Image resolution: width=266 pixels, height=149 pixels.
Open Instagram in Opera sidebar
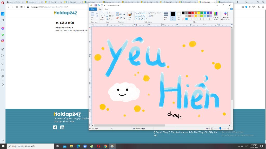pos(3,41)
